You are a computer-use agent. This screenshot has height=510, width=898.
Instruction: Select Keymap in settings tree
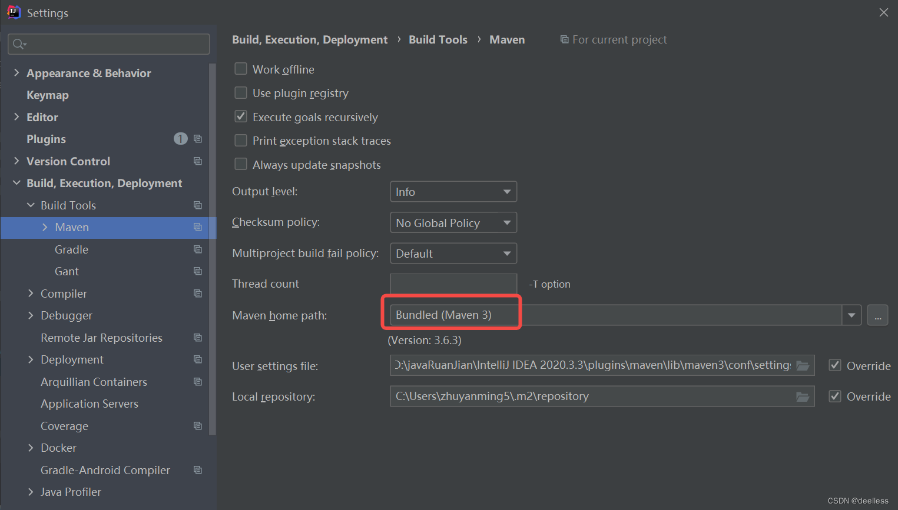48,95
